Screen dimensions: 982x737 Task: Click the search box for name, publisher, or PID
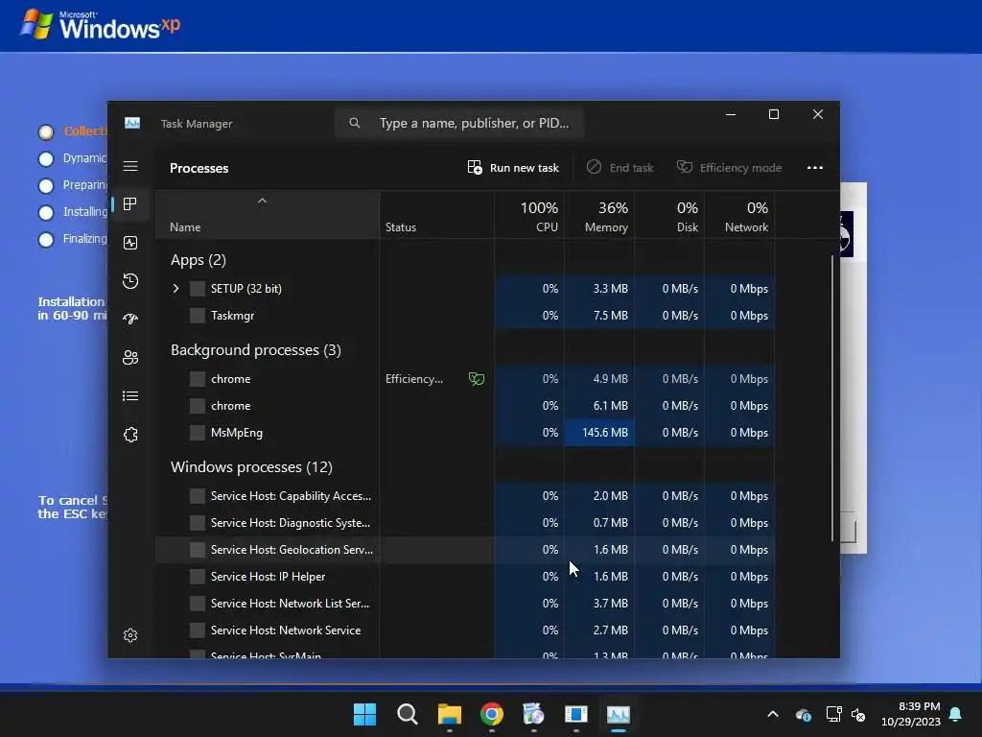point(459,123)
